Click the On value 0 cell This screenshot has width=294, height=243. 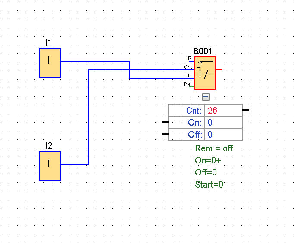(x=223, y=123)
